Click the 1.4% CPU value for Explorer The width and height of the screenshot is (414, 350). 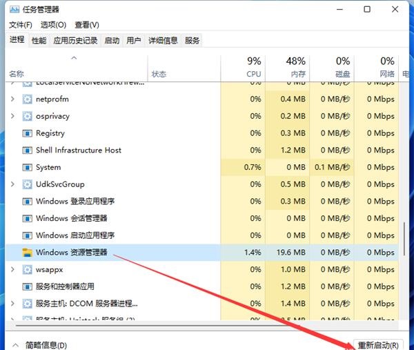pyautogui.click(x=253, y=253)
